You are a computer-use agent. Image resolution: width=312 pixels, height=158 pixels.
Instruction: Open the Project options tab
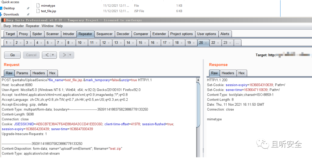click(181, 34)
